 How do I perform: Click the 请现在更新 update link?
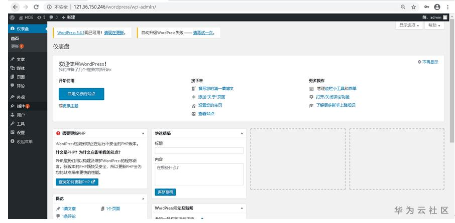(x=114, y=33)
